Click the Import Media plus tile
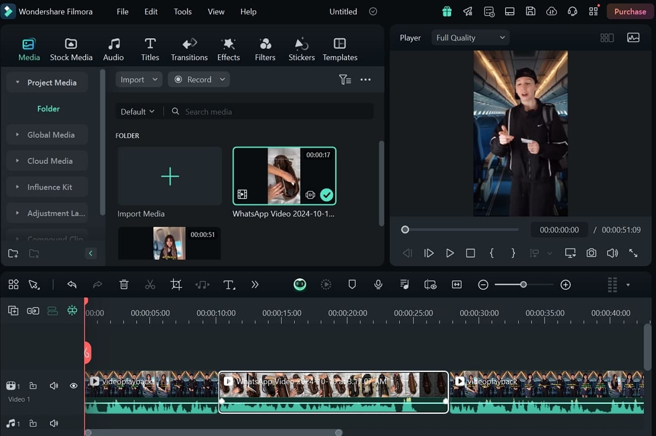656x436 pixels. pos(170,176)
